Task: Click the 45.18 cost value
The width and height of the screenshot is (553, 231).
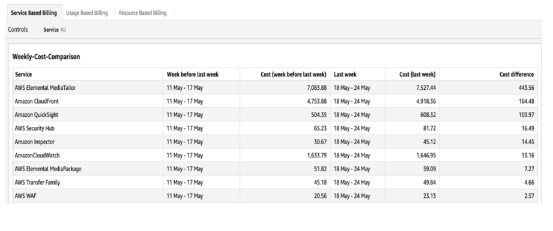Action: tap(320, 183)
